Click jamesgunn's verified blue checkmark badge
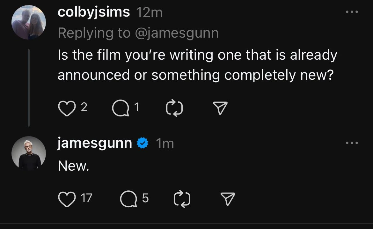Image resolution: width=373 pixels, height=229 pixels. [x=142, y=143]
